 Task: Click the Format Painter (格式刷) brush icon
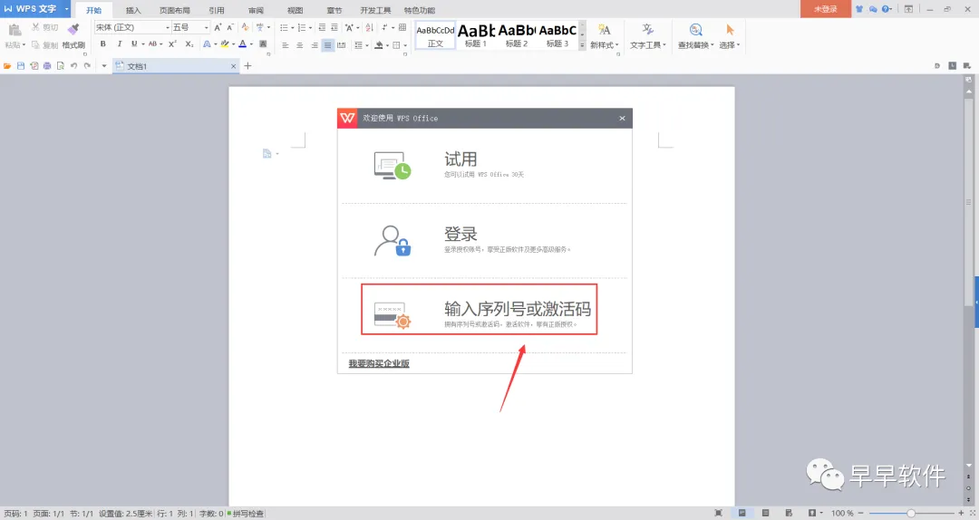(x=73, y=29)
